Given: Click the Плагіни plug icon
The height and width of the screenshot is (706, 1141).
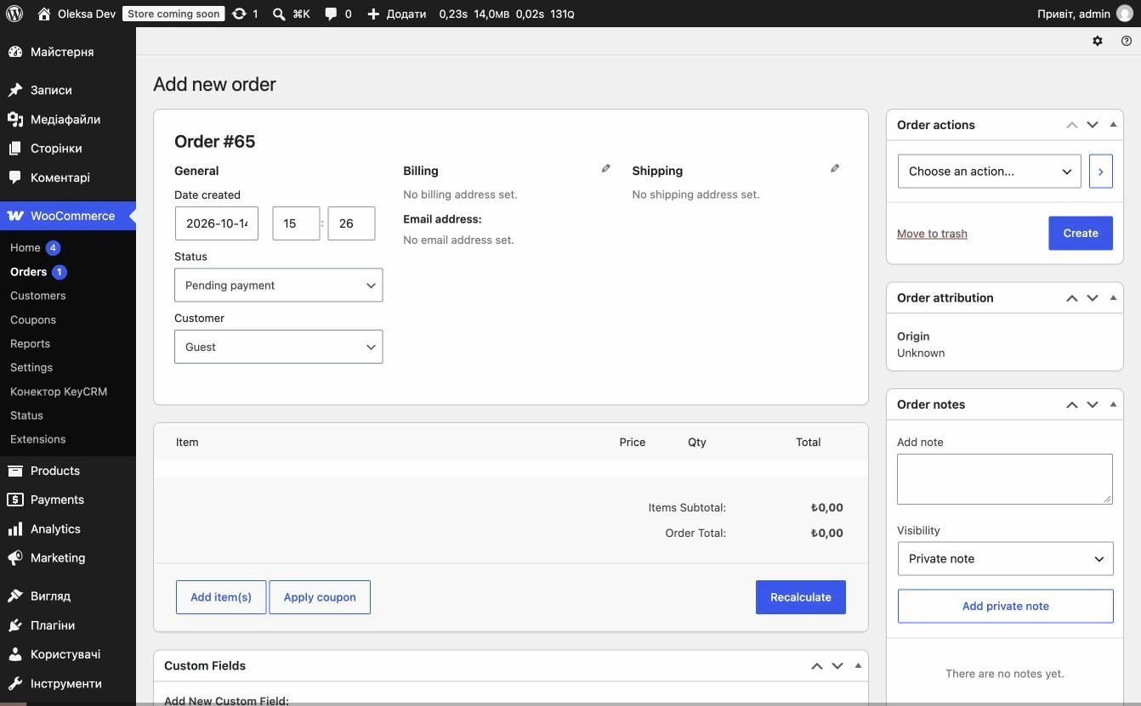Looking at the screenshot, I should click(15, 625).
